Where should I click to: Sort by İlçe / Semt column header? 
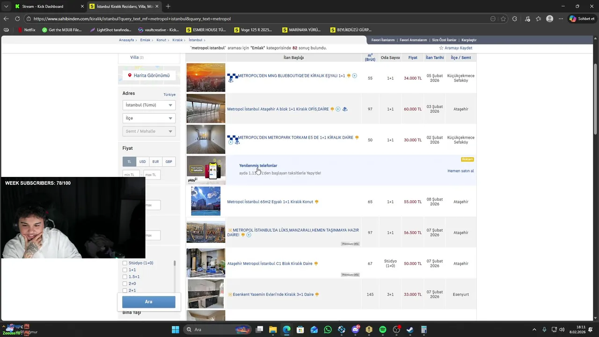[461, 58]
